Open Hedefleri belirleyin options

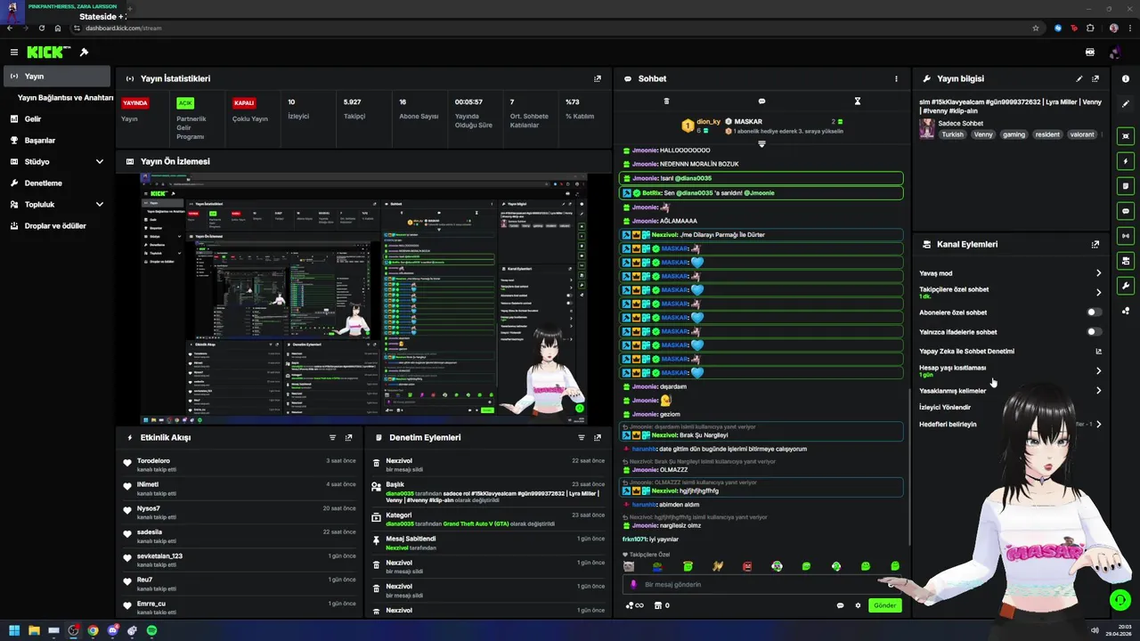tap(1010, 425)
